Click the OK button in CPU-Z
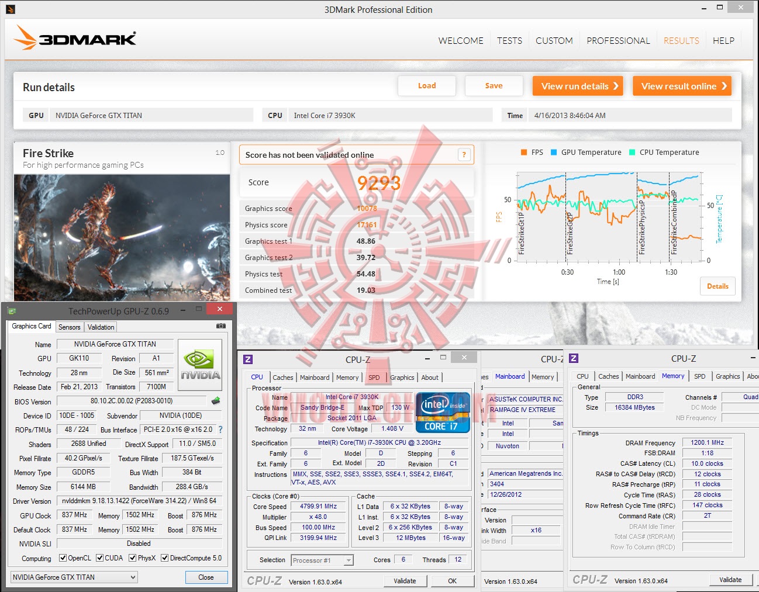Viewport: 759px width, 592px height. [x=452, y=581]
